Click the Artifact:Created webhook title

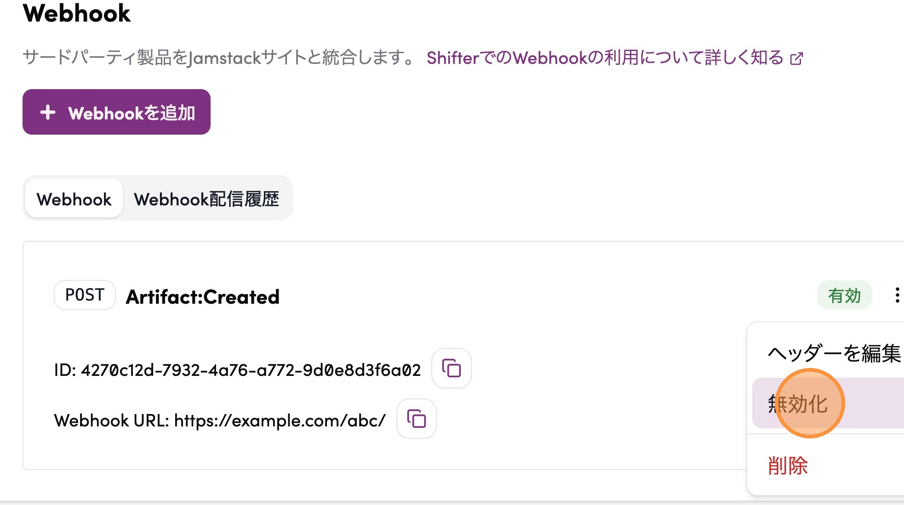coord(203,297)
